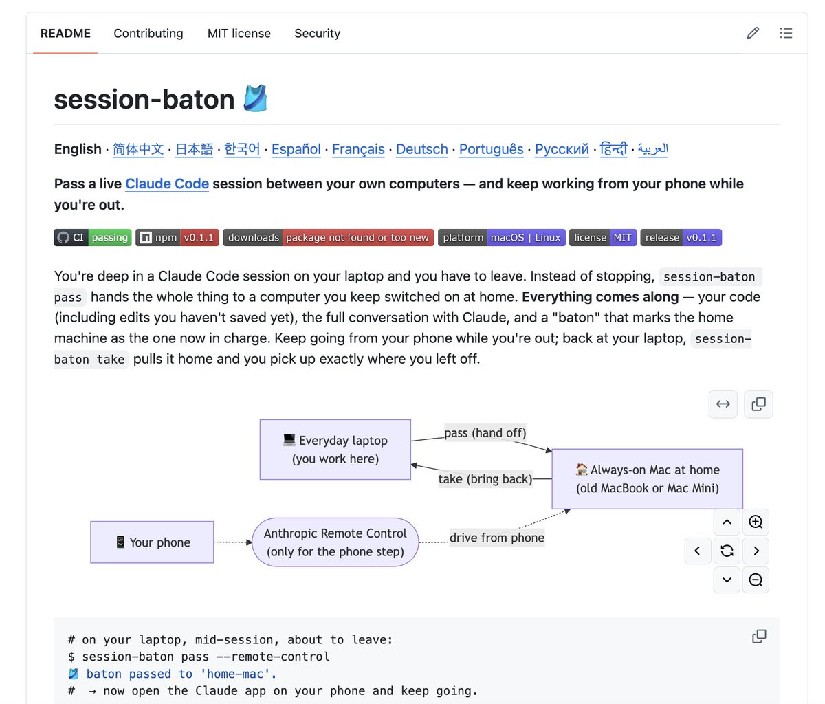Switch README to Hindi
Screen dimensions: 825x704
(614, 149)
